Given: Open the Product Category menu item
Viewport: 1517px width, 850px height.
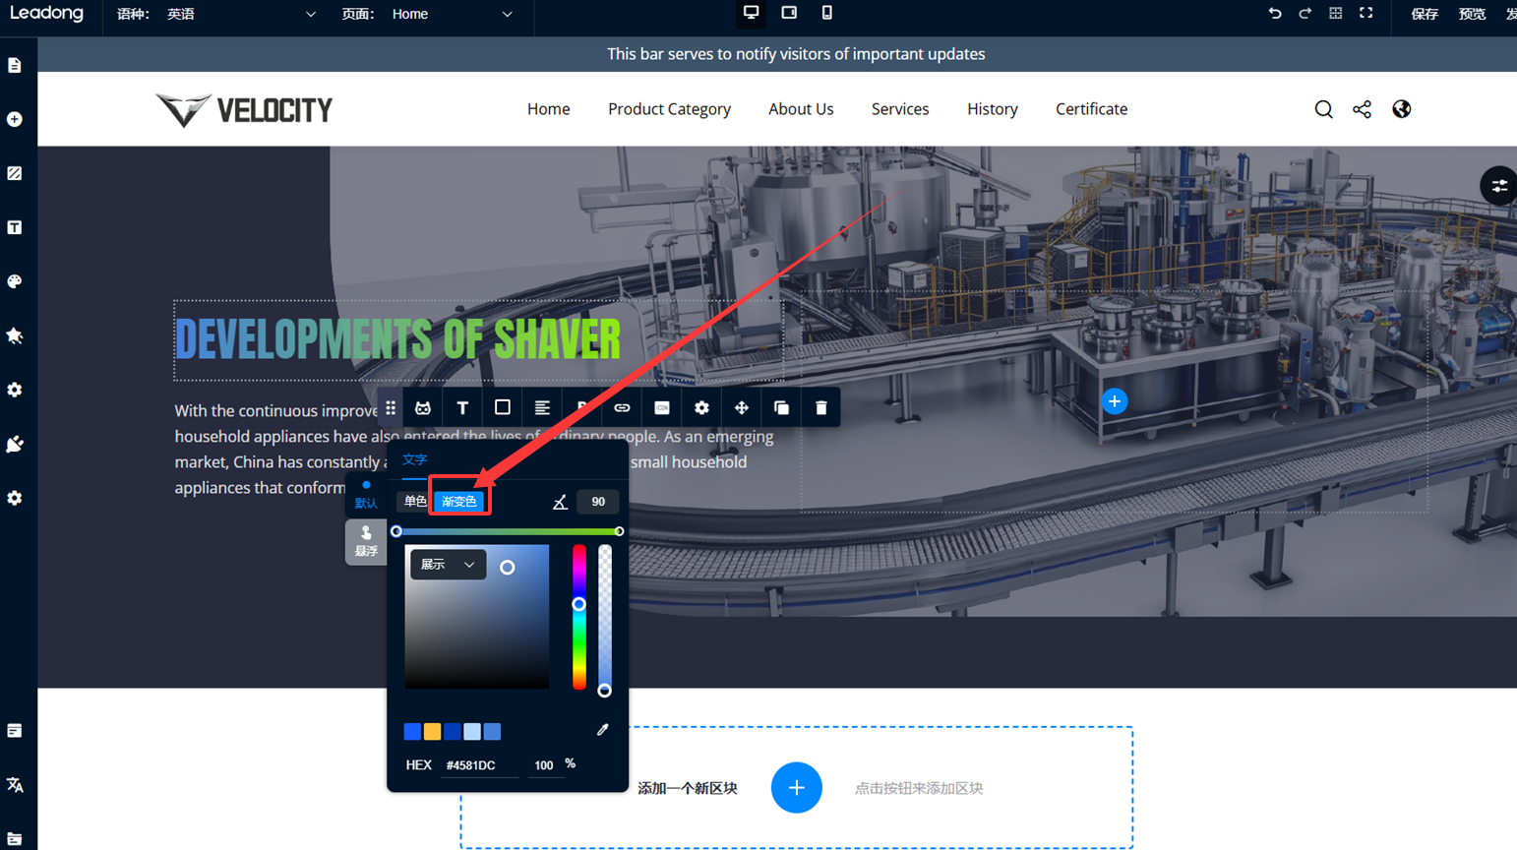Looking at the screenshot, I should point(669,109).
